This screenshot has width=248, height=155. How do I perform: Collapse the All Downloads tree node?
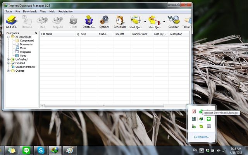point(9,37)
